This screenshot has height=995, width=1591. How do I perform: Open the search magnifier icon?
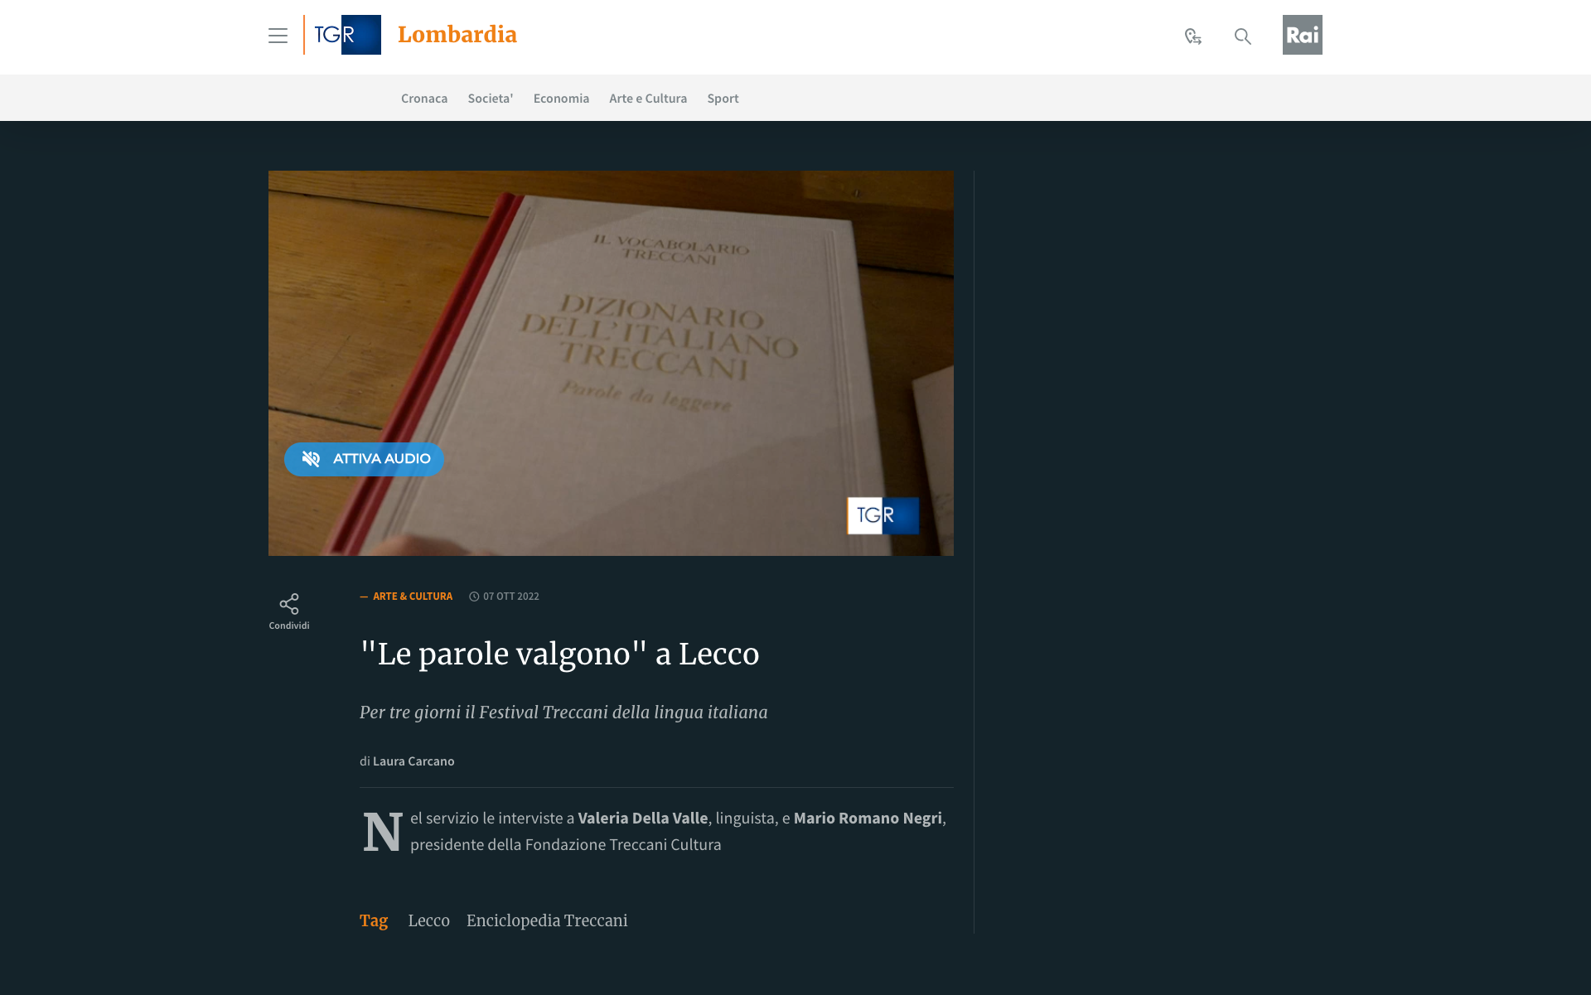coord(1242,36)
